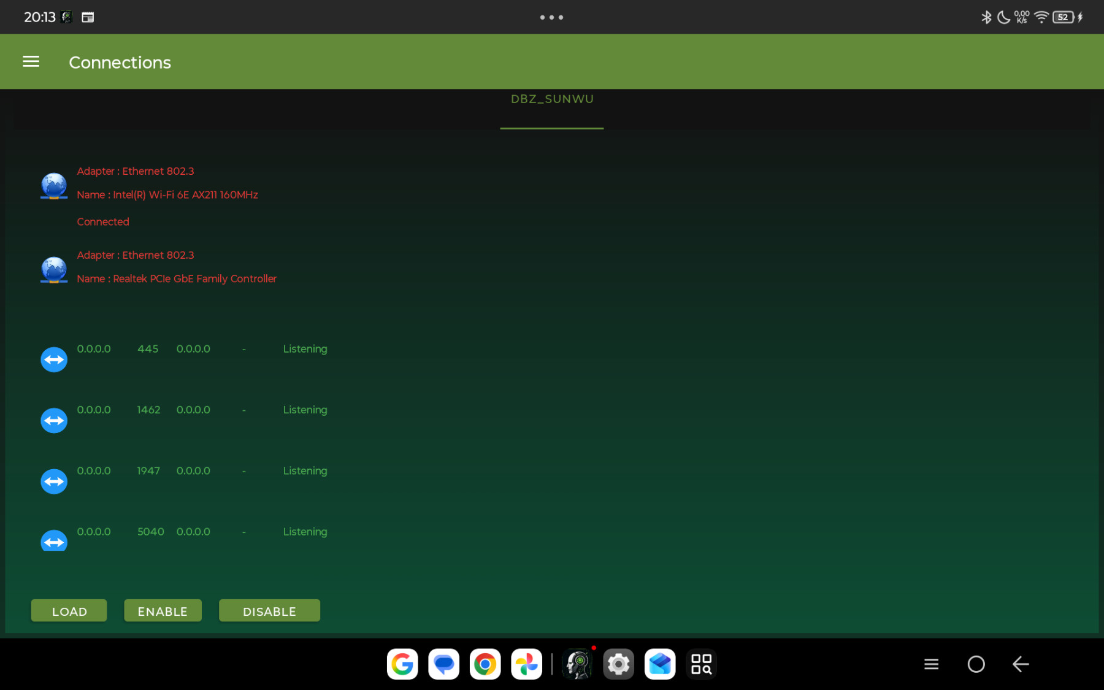Select Intel(R) Wi-Fi 6E AX211 adapter name

click(x=167, y=195)
